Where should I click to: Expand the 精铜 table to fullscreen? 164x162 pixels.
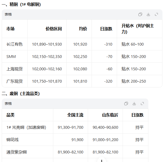[x=156, y=15]
